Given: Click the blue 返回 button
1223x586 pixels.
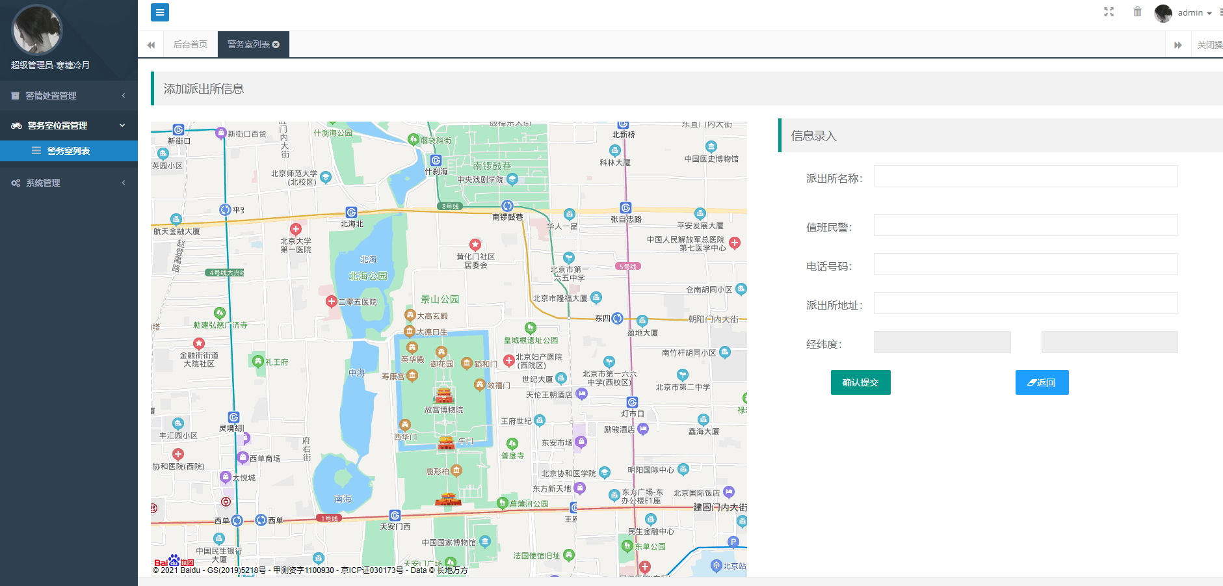Looking at the screenshot, I should pos(1042,382).
